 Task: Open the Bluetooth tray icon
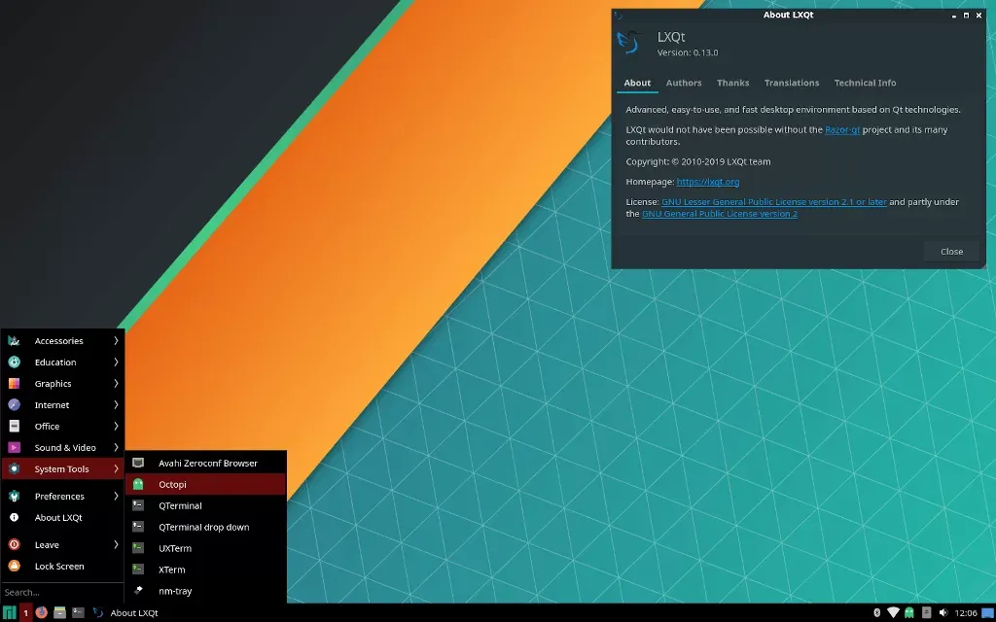point(876,612)
